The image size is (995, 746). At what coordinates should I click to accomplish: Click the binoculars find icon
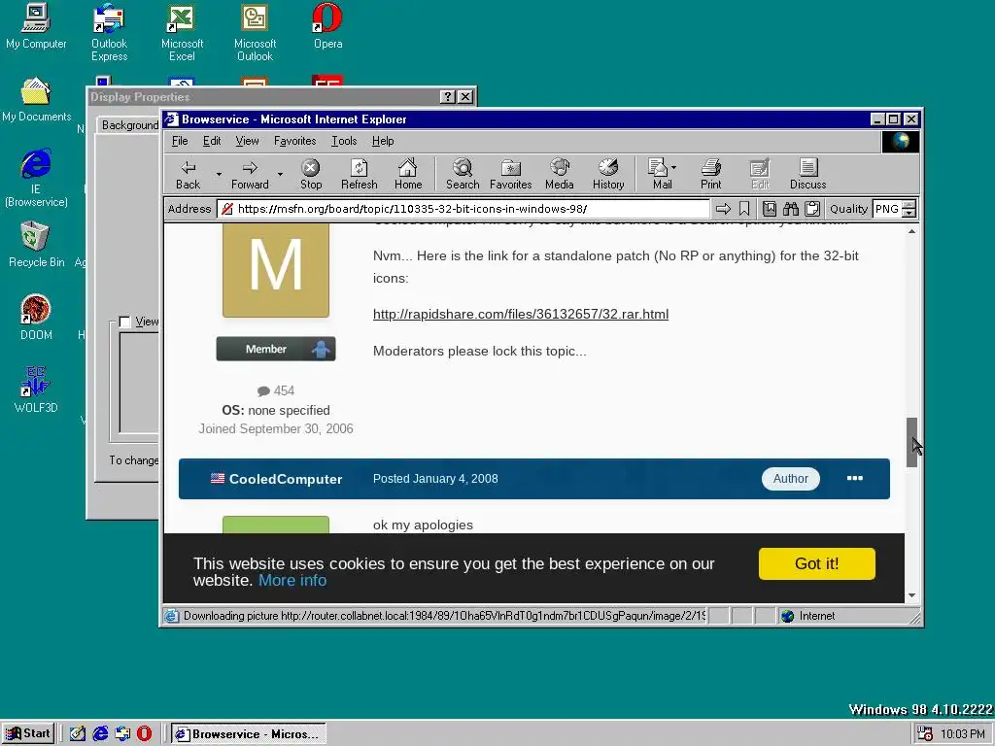pyautogui.click(x=791, y=209)
